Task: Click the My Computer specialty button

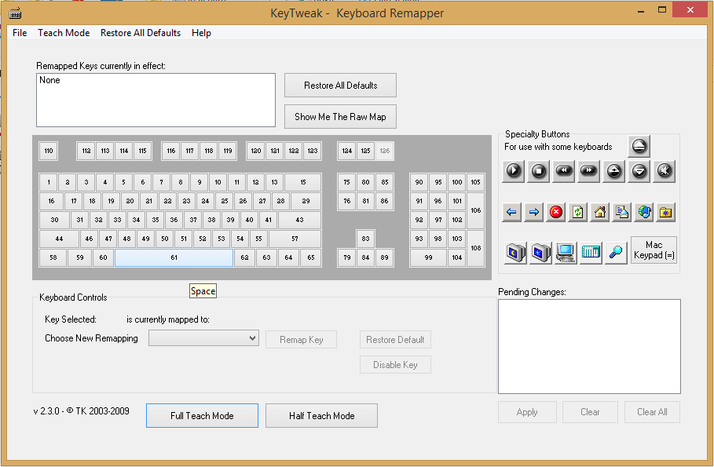Action: pyautogui.click(x=566, y=253)
